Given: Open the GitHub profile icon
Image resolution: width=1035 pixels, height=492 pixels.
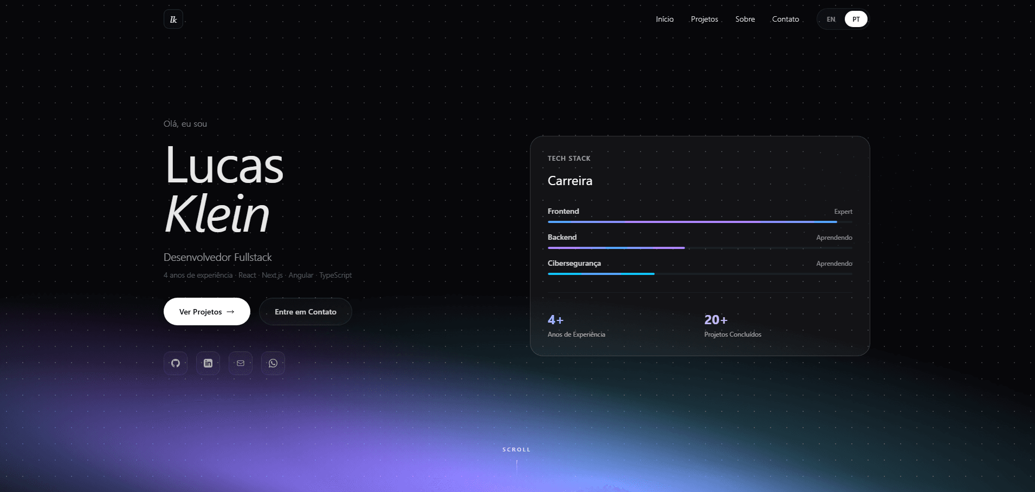Looking at the screenshot, I should coord(176,363).
